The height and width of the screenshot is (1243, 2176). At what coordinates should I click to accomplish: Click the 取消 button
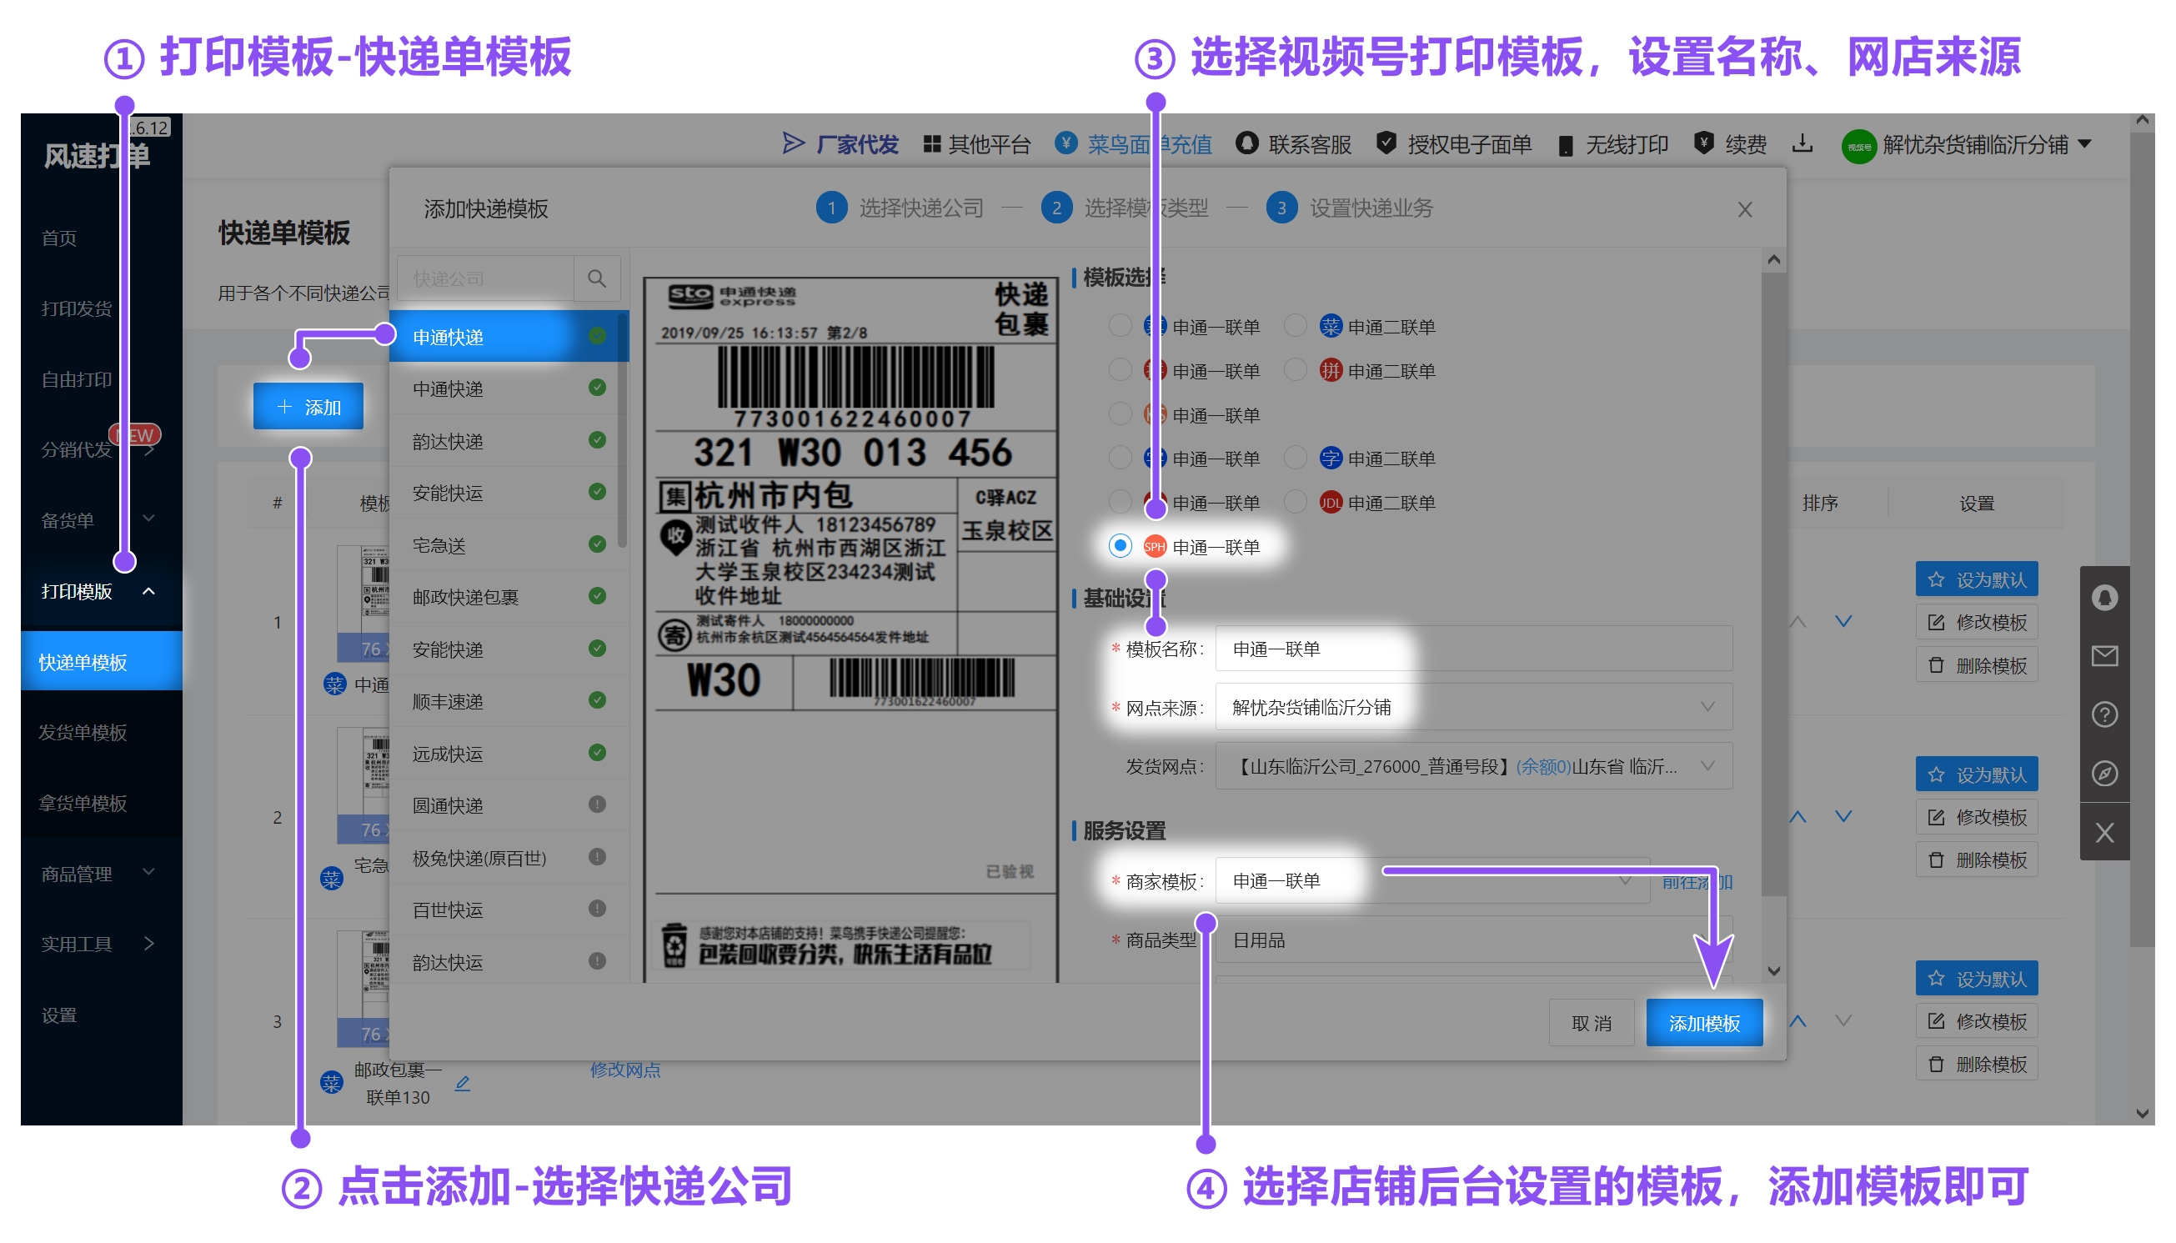pyautogui.click(x=1591, y=1023)
